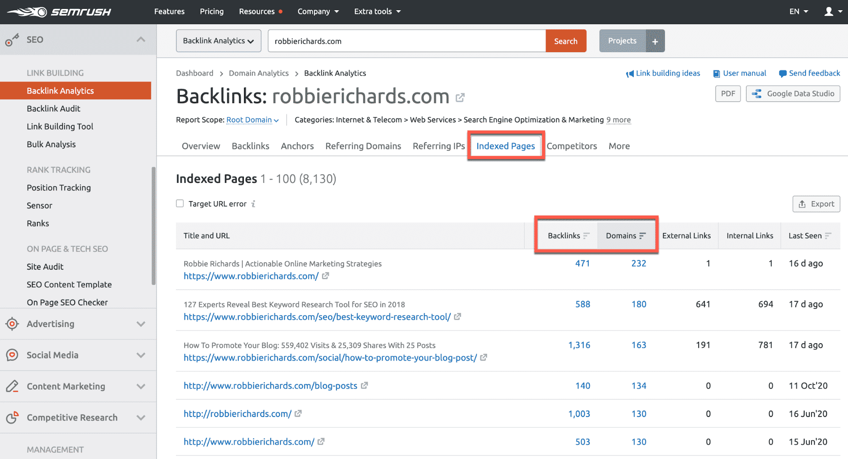Open the Backlink Analytics dropdown
This screenshot has height=459, width=848.
point(218,41)
